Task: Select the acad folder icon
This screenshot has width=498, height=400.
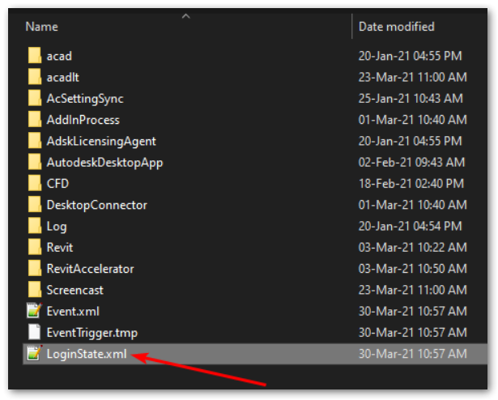Action: (34, 56)
